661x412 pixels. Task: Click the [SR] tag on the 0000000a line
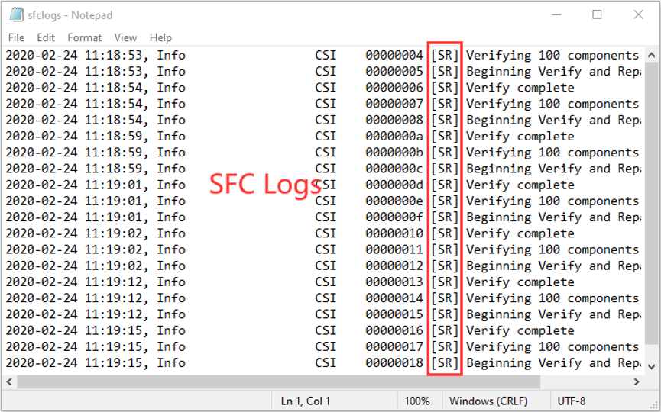click(445, 137)
